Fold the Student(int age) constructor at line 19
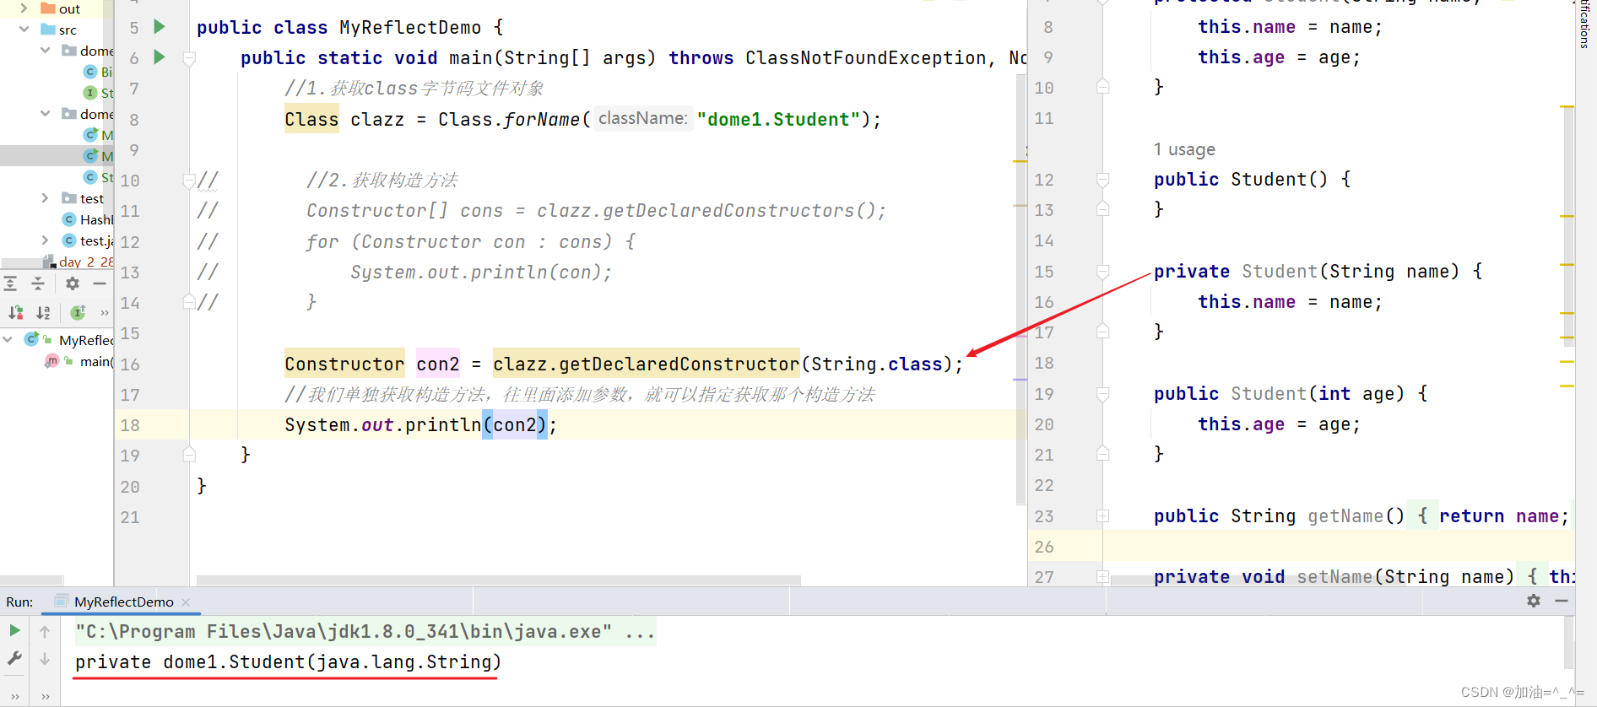Viewport: 1597px width, 707px height. [1102, 394]
